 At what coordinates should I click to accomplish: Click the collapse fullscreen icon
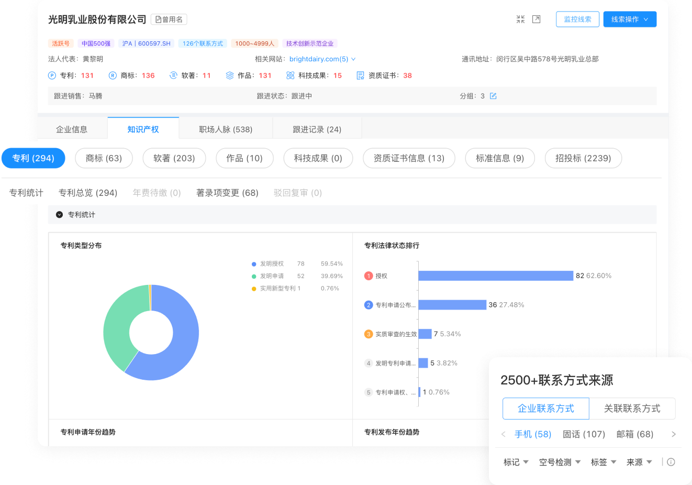[x=520, y=19]
